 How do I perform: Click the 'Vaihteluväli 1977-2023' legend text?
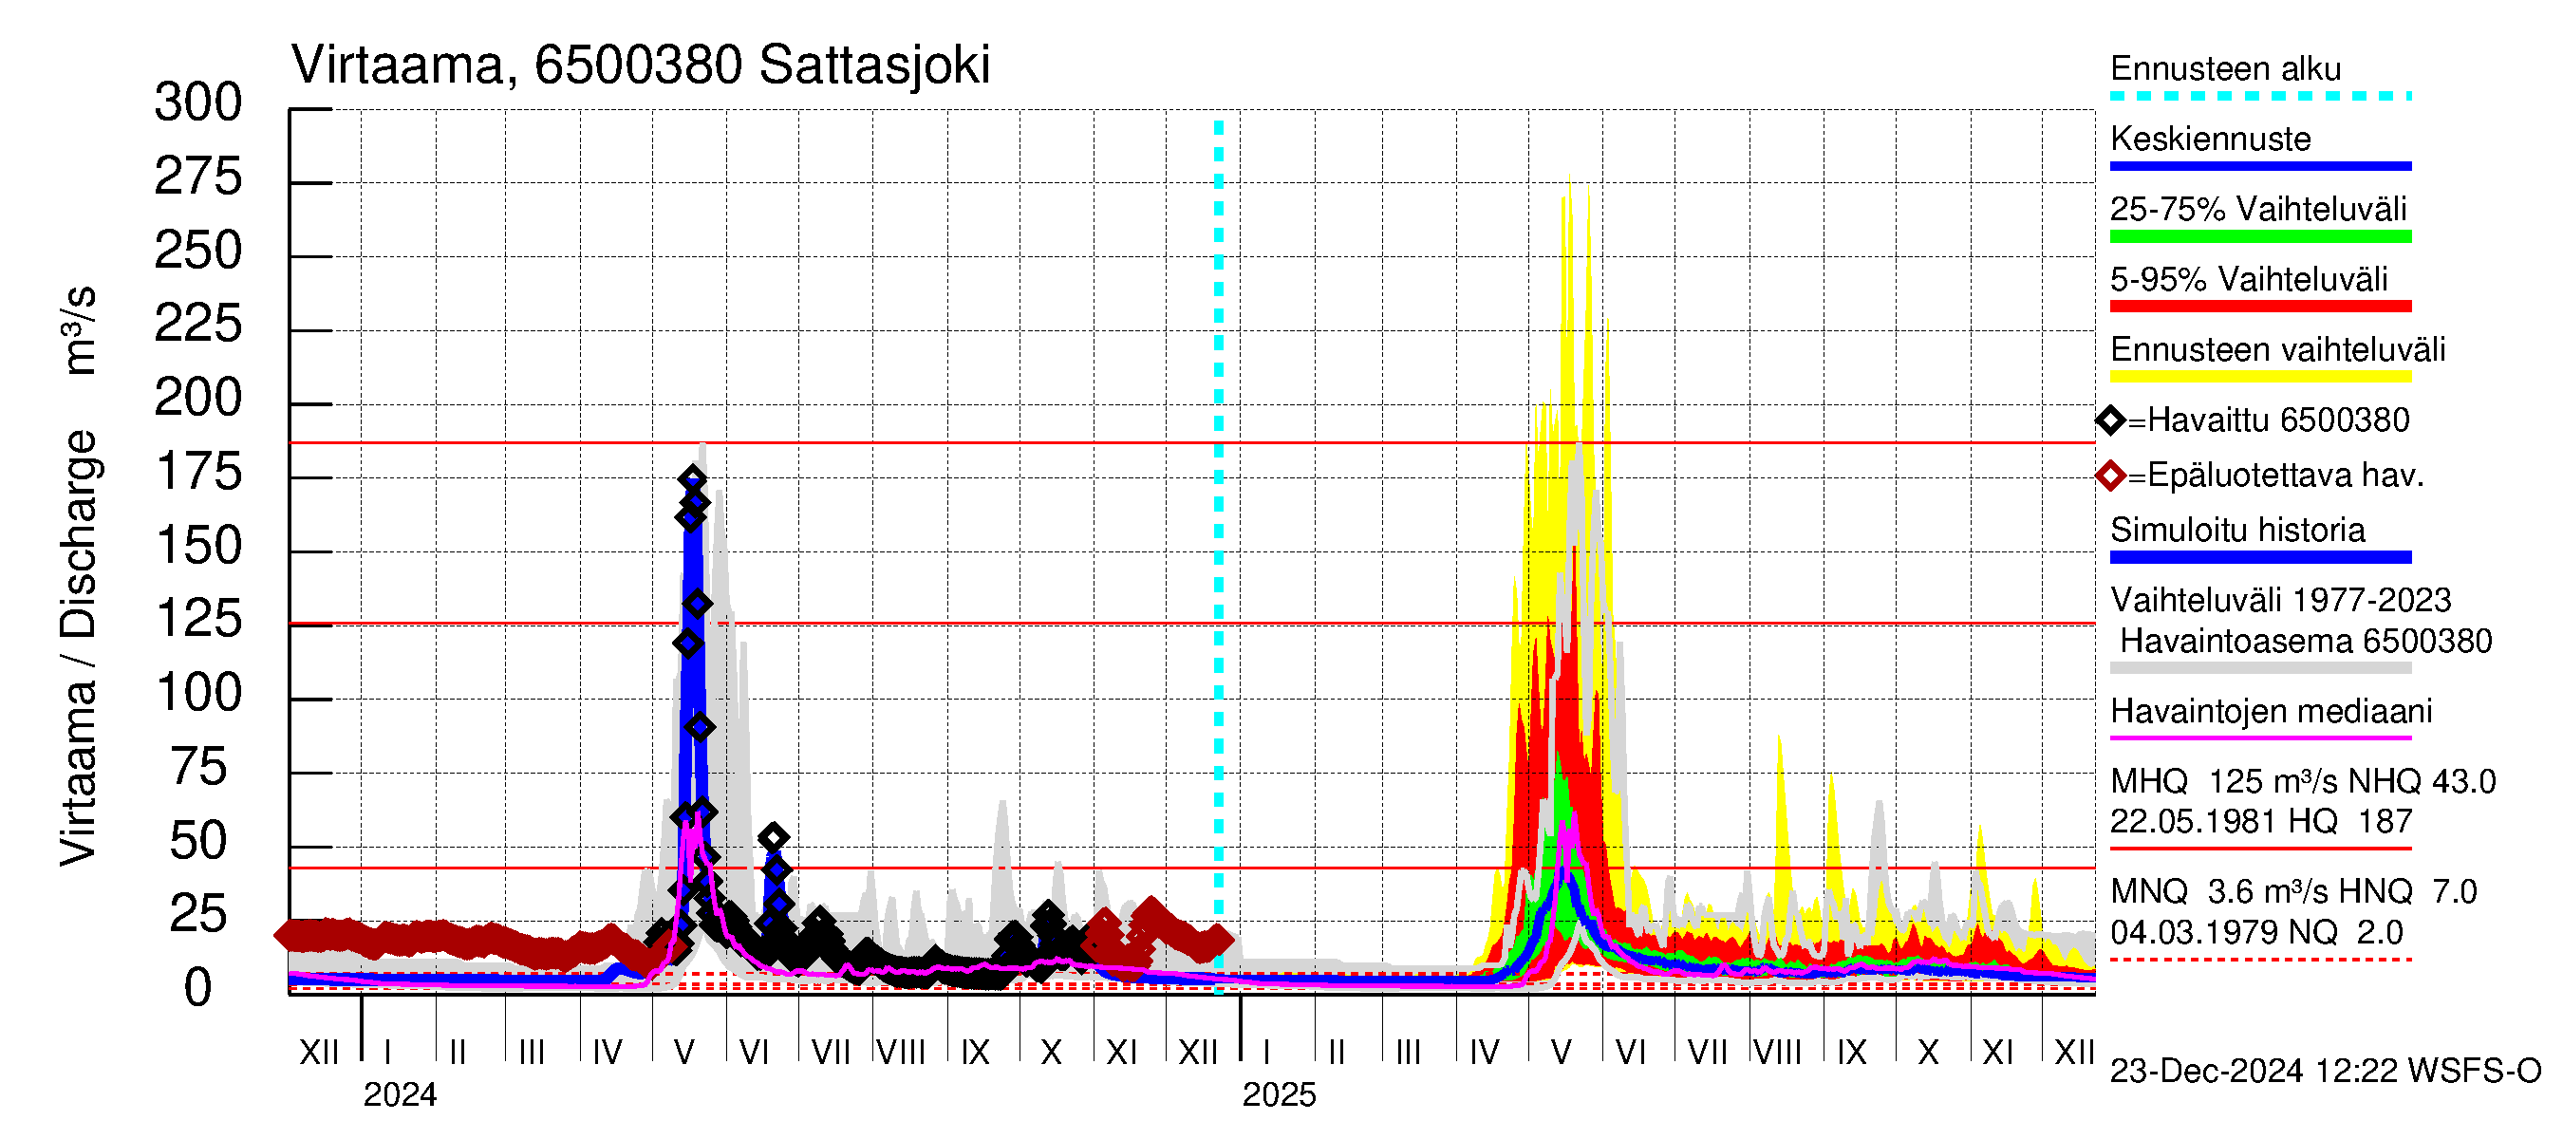click(x=2280, y=600)
